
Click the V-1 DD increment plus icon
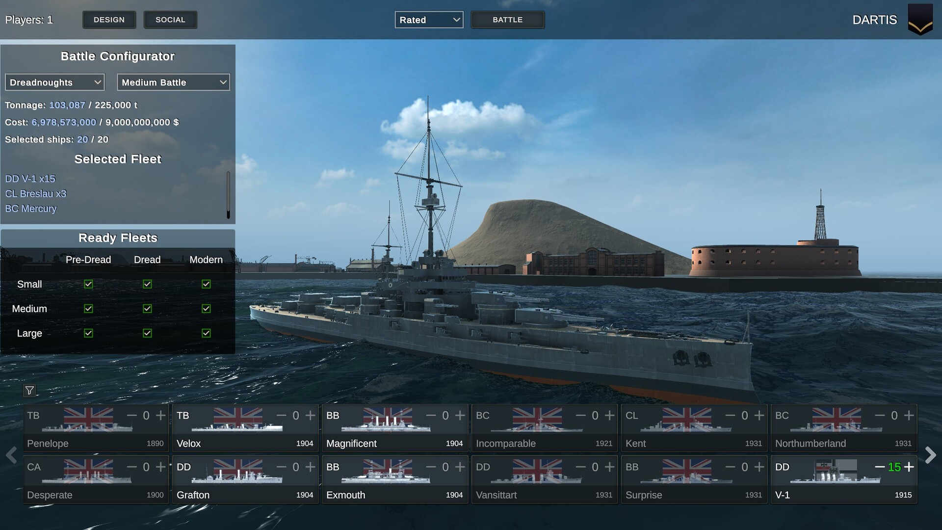pyautogui.click(x=909, y=467)
